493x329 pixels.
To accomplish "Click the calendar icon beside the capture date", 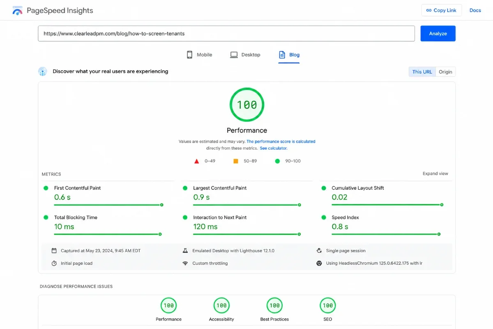I will point(54,250).
